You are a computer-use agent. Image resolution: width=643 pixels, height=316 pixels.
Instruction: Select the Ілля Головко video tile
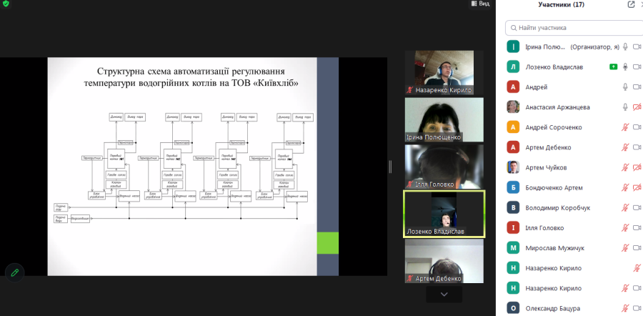click(444, 167)
